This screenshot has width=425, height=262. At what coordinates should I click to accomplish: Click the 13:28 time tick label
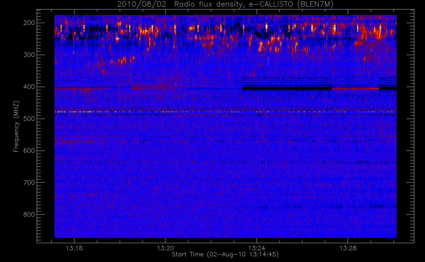coord(348,248)
